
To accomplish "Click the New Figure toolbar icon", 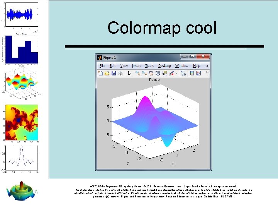I will pyautogui.click(x=100, y=73).
